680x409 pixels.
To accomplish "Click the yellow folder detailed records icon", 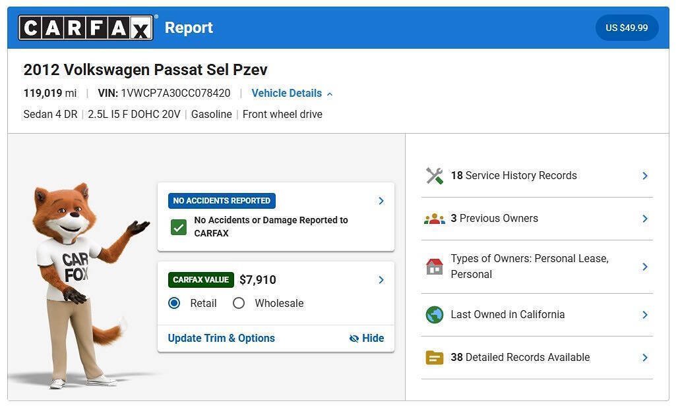I will pyautogui.click(x=434, y=358).
